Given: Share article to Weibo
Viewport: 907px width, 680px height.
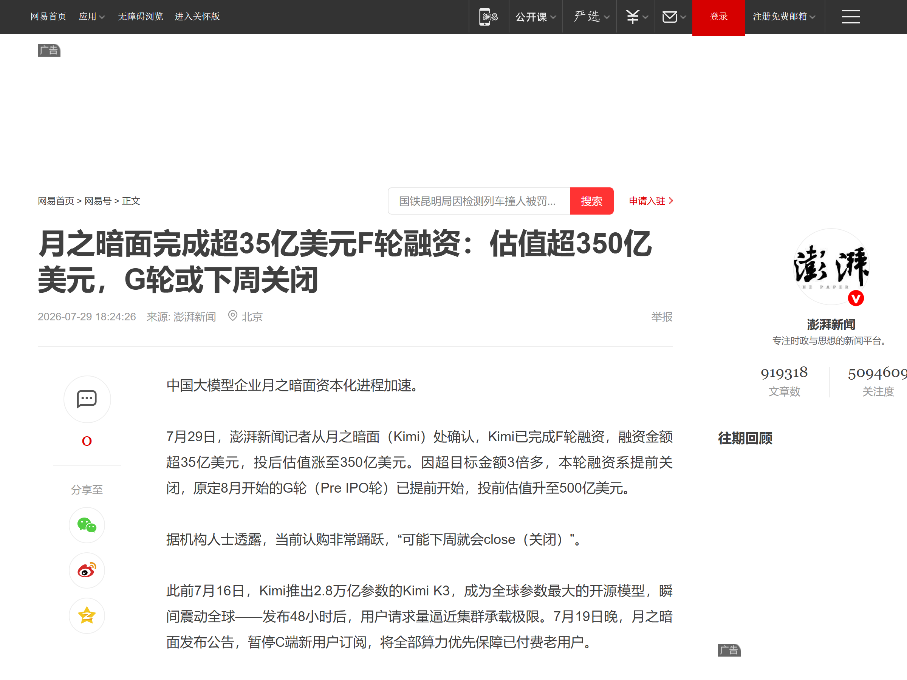Looking at the screenshot, I should [x=87, y=570].
